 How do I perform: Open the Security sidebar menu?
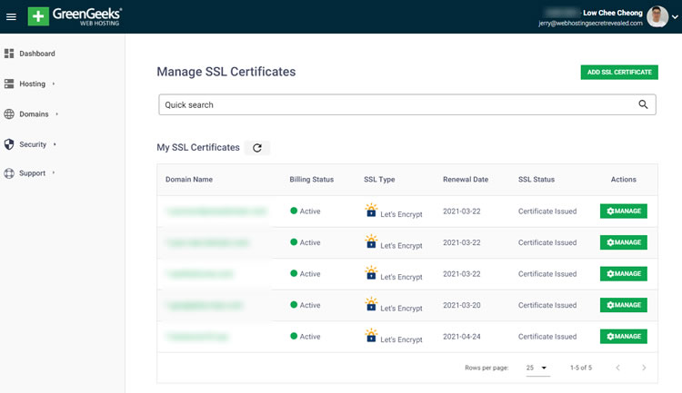[33, 144]
